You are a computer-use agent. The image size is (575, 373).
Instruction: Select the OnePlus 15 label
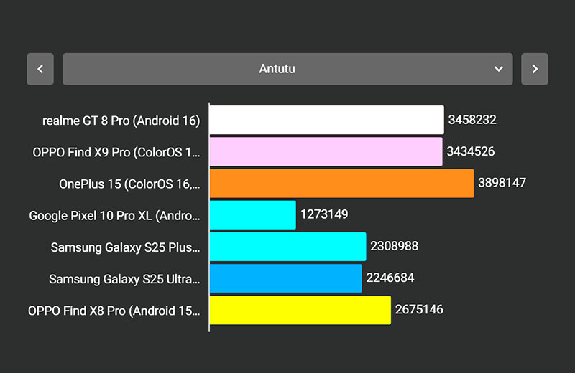(x=129, y=184)
